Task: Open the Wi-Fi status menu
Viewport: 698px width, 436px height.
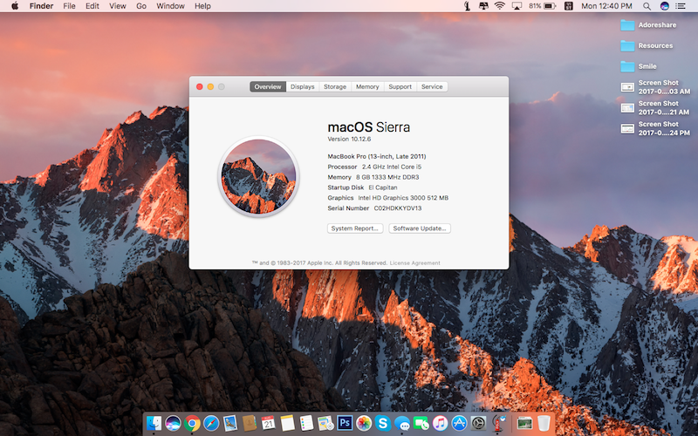Action: point(499,6)
